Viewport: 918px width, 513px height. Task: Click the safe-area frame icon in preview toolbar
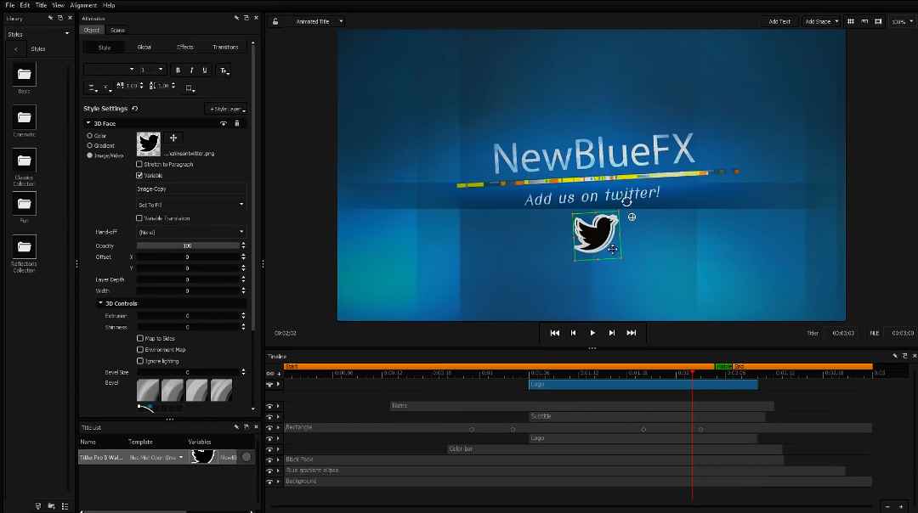(878, 21)
